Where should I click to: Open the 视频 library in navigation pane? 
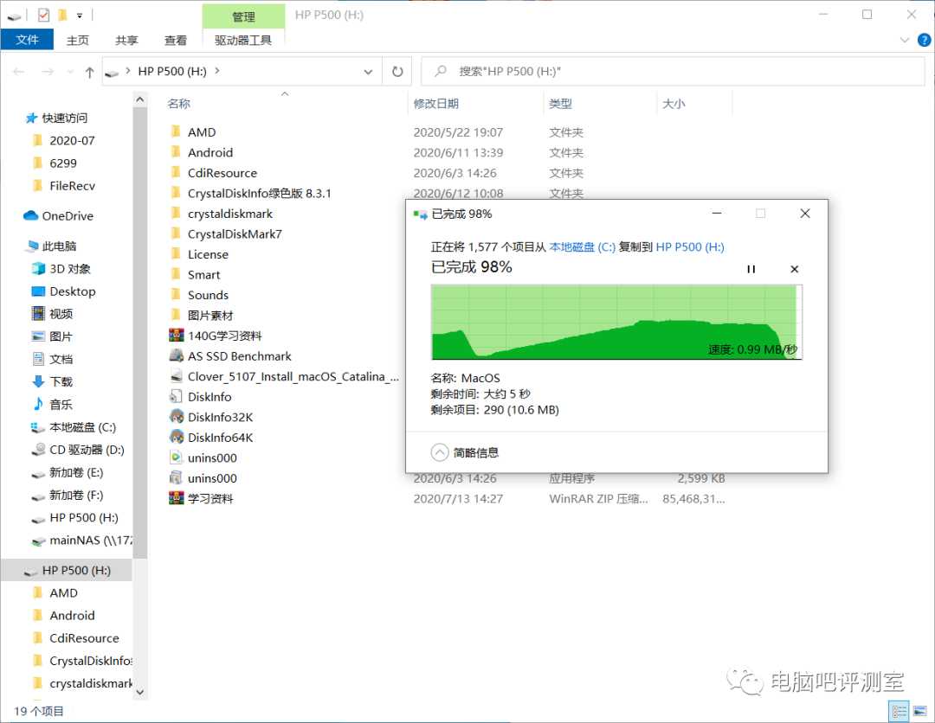point(61,314)
